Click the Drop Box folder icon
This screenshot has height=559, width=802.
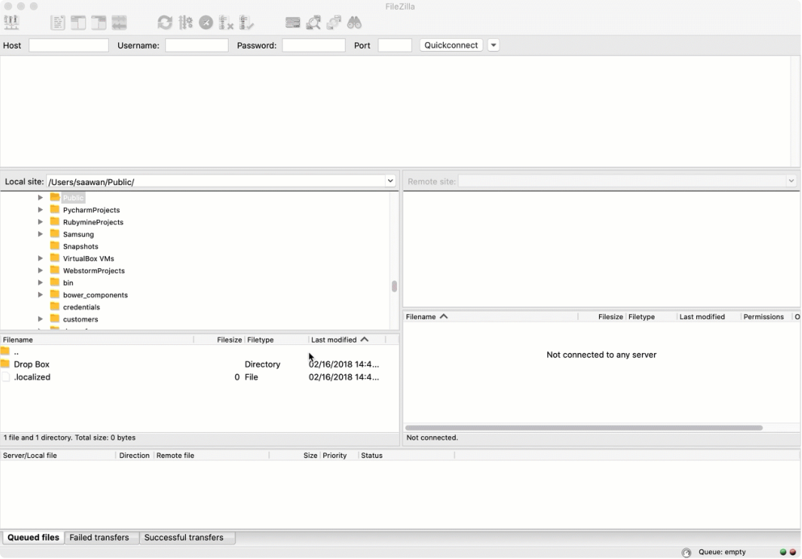pos(5,364)
